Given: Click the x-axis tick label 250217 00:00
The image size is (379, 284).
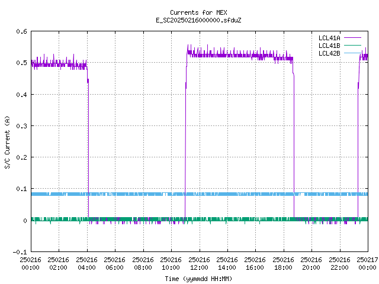Looking at the screenshot, I should [367, 263].
